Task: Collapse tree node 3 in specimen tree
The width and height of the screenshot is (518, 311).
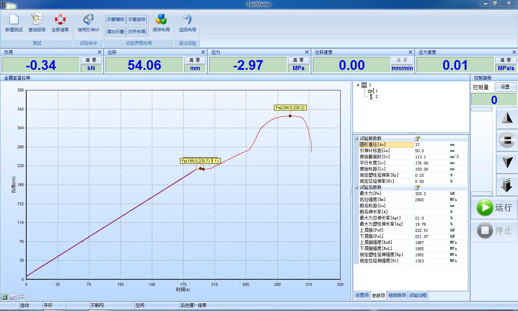Action: (x=358, y=85)
